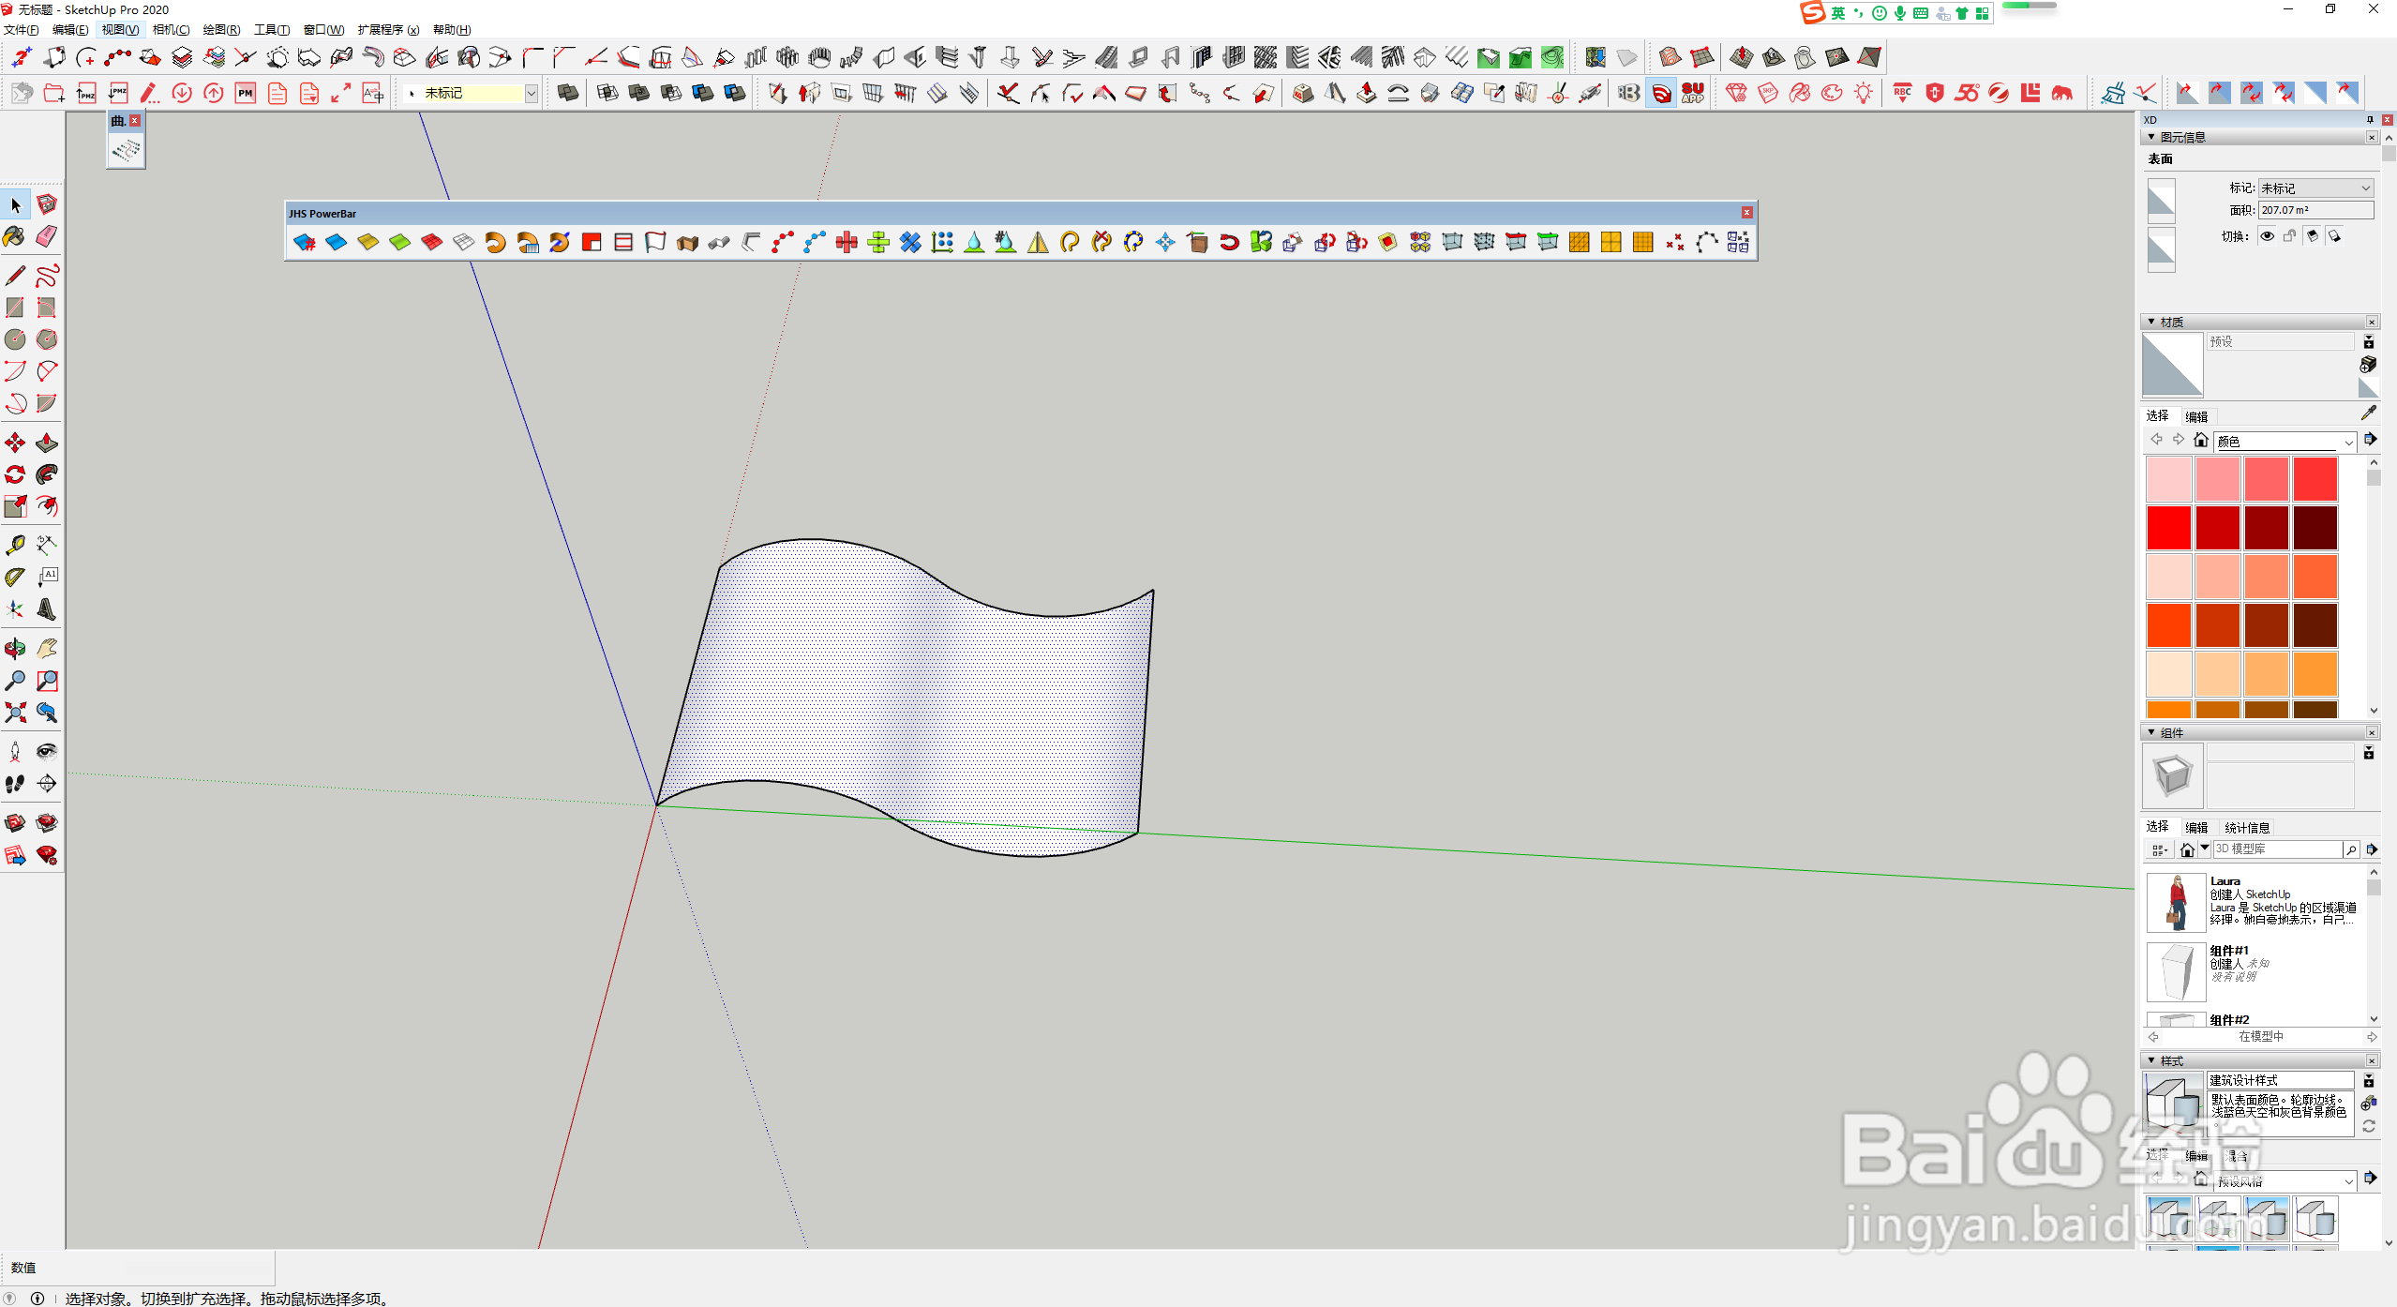Activate the Orbit tool
This screenshot has height=1307, width=2397.
15,649
